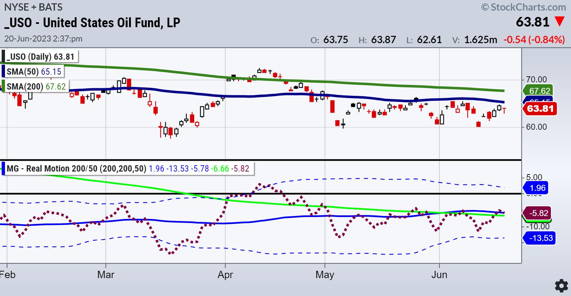Select the SMA(200) 67.62 legend label
Screen dimensions: 571x296
36,87
